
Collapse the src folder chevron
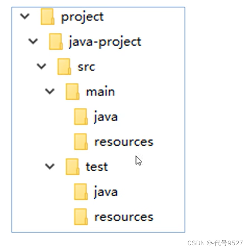[x=41, y=66]
